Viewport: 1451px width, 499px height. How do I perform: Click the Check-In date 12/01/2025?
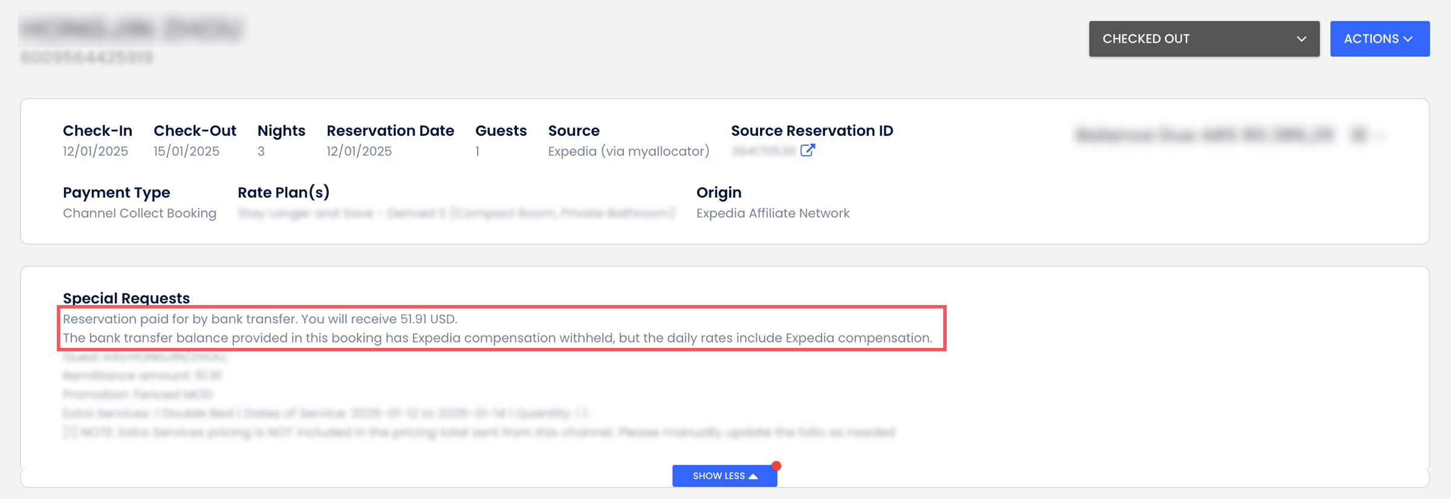point(96,151)
